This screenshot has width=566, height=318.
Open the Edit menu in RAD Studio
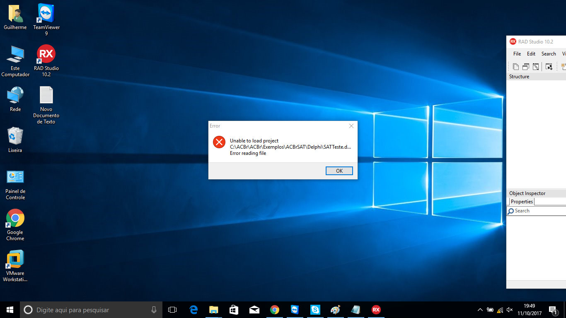coord(531,54)
